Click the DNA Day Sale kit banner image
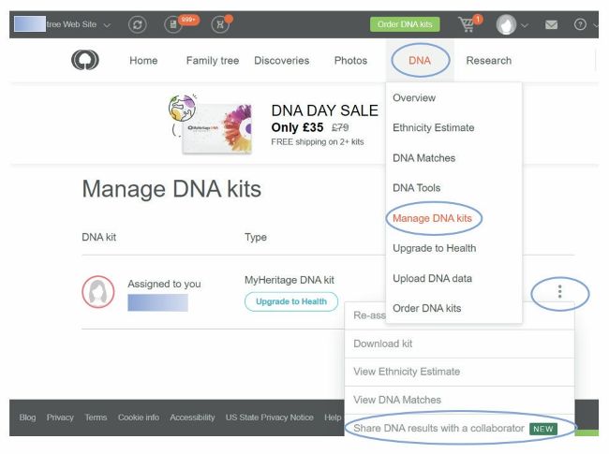Image resolution: width=609 pixels, height=454 pixels. click(211, 124)
